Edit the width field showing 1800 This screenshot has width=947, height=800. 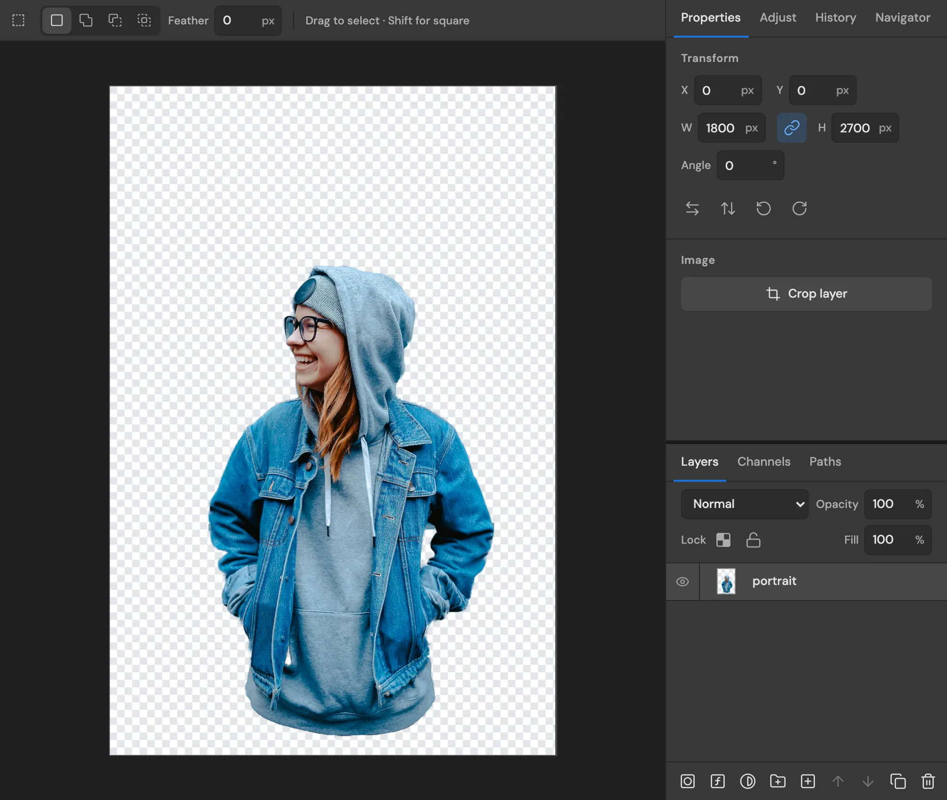[731, 128]
